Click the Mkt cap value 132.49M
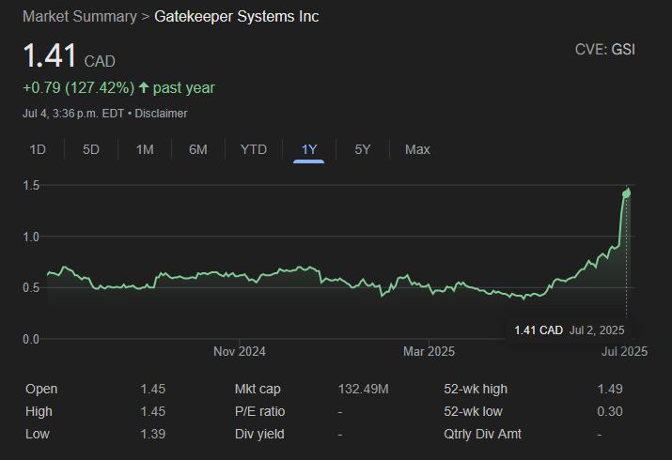 coord(364,389)
